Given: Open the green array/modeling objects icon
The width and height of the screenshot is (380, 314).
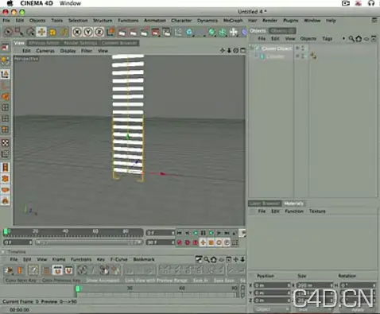Looking at the screenshot, I should (x=223, y=32).
